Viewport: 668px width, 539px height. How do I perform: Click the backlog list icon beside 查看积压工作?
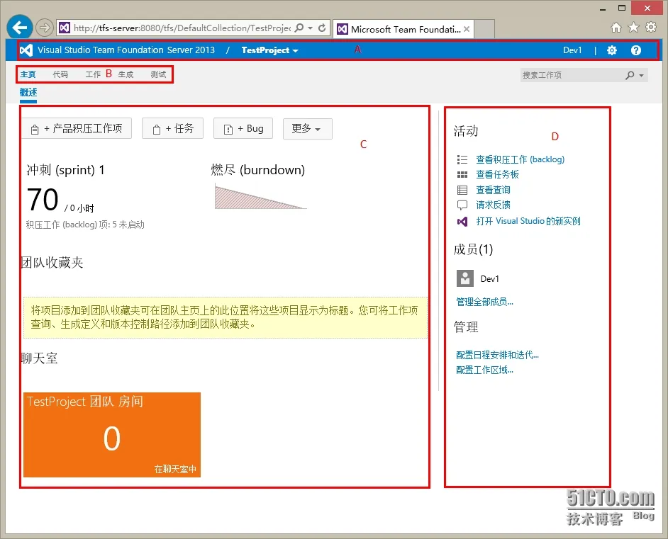coord(462,159)
